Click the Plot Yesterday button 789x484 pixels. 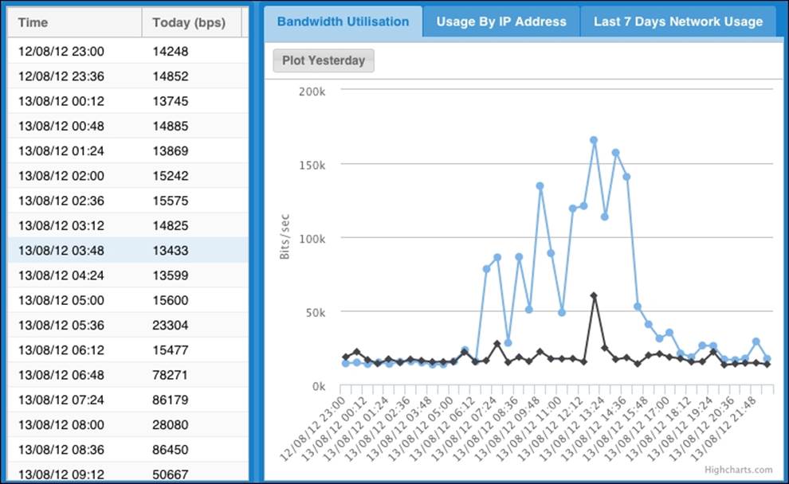pyautogui.click(x=323, y=60)
